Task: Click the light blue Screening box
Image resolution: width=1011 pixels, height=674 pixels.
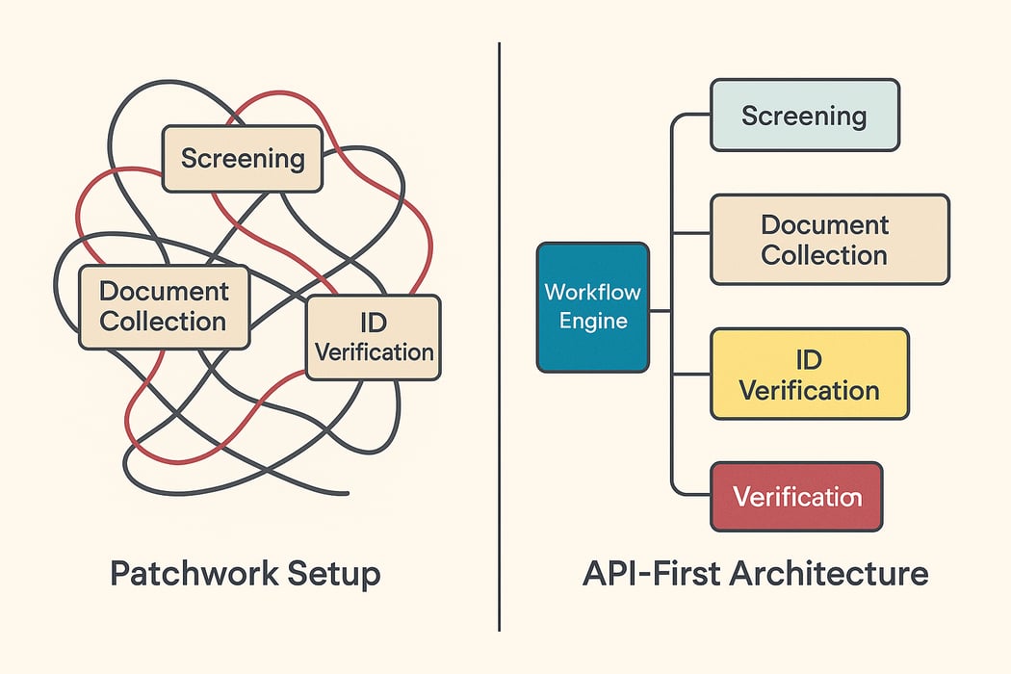Action: (805, 116)
